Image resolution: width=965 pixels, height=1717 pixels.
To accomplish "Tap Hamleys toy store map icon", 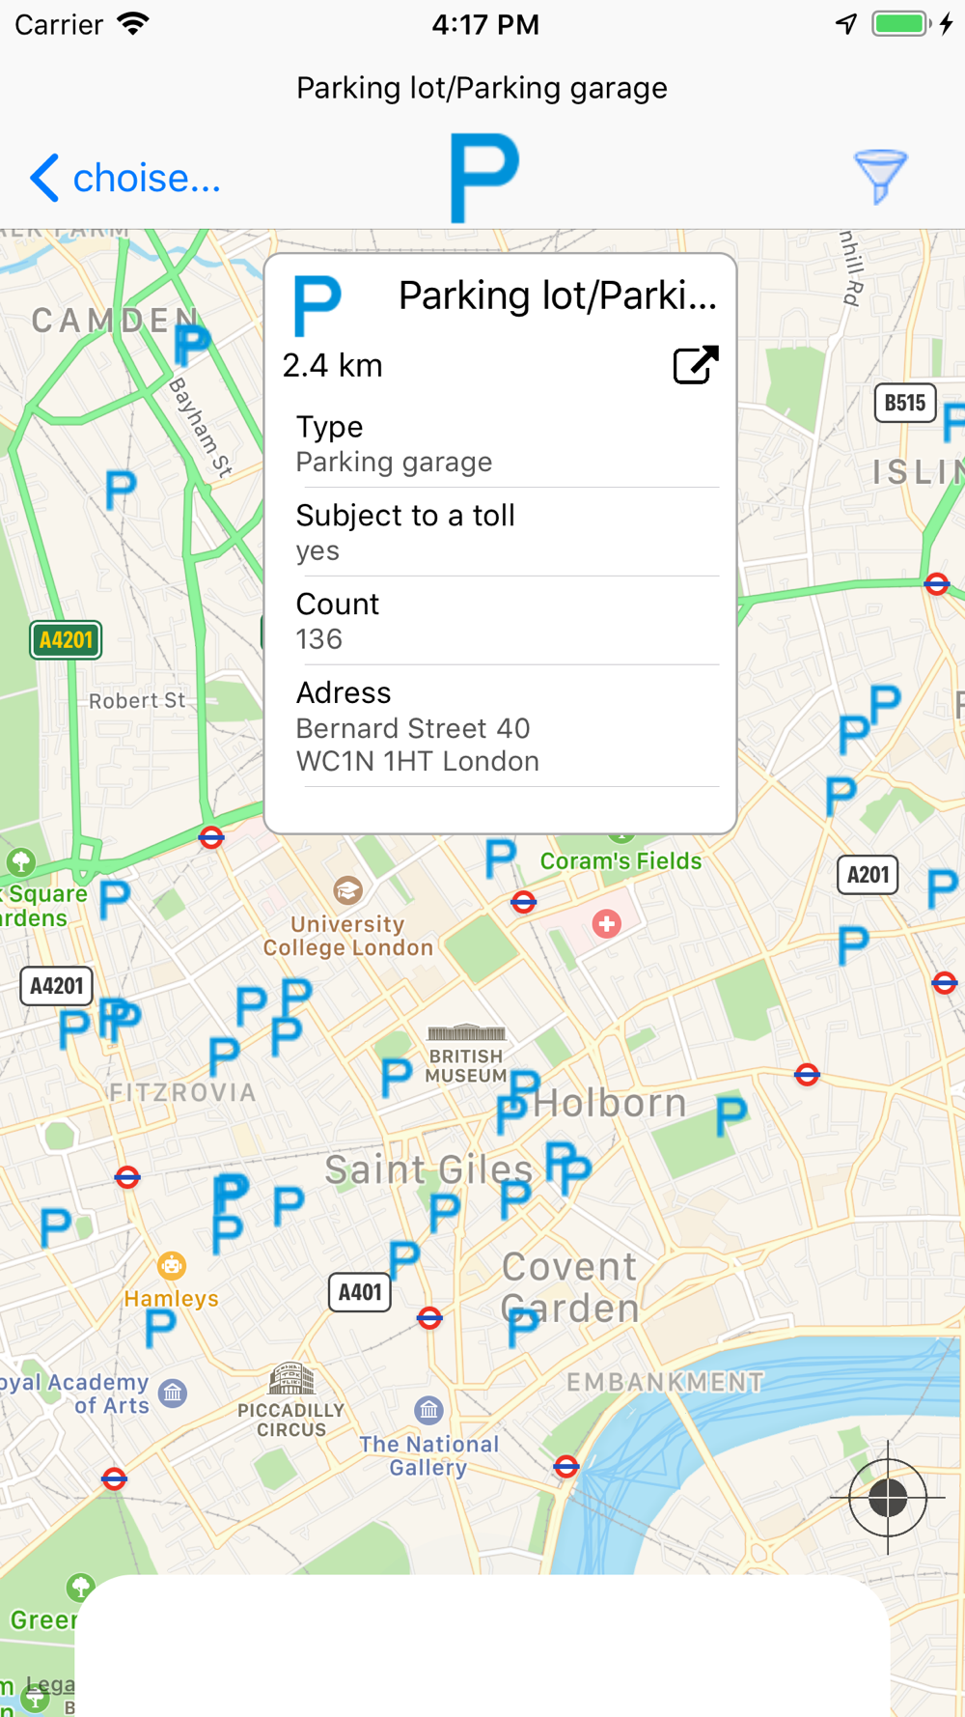I will click(x=172, y=1264).
